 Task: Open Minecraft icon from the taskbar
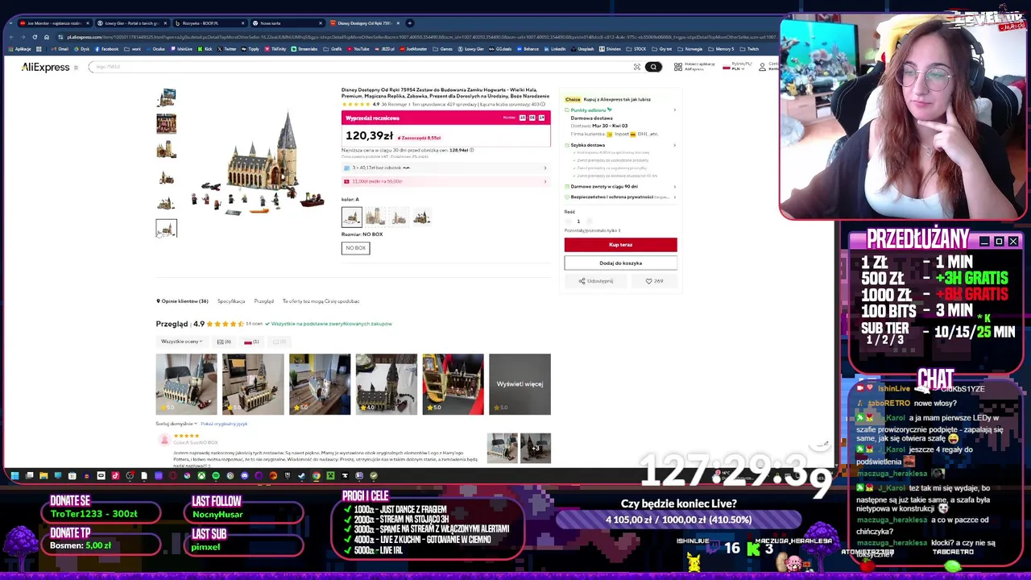coord(330,475)
